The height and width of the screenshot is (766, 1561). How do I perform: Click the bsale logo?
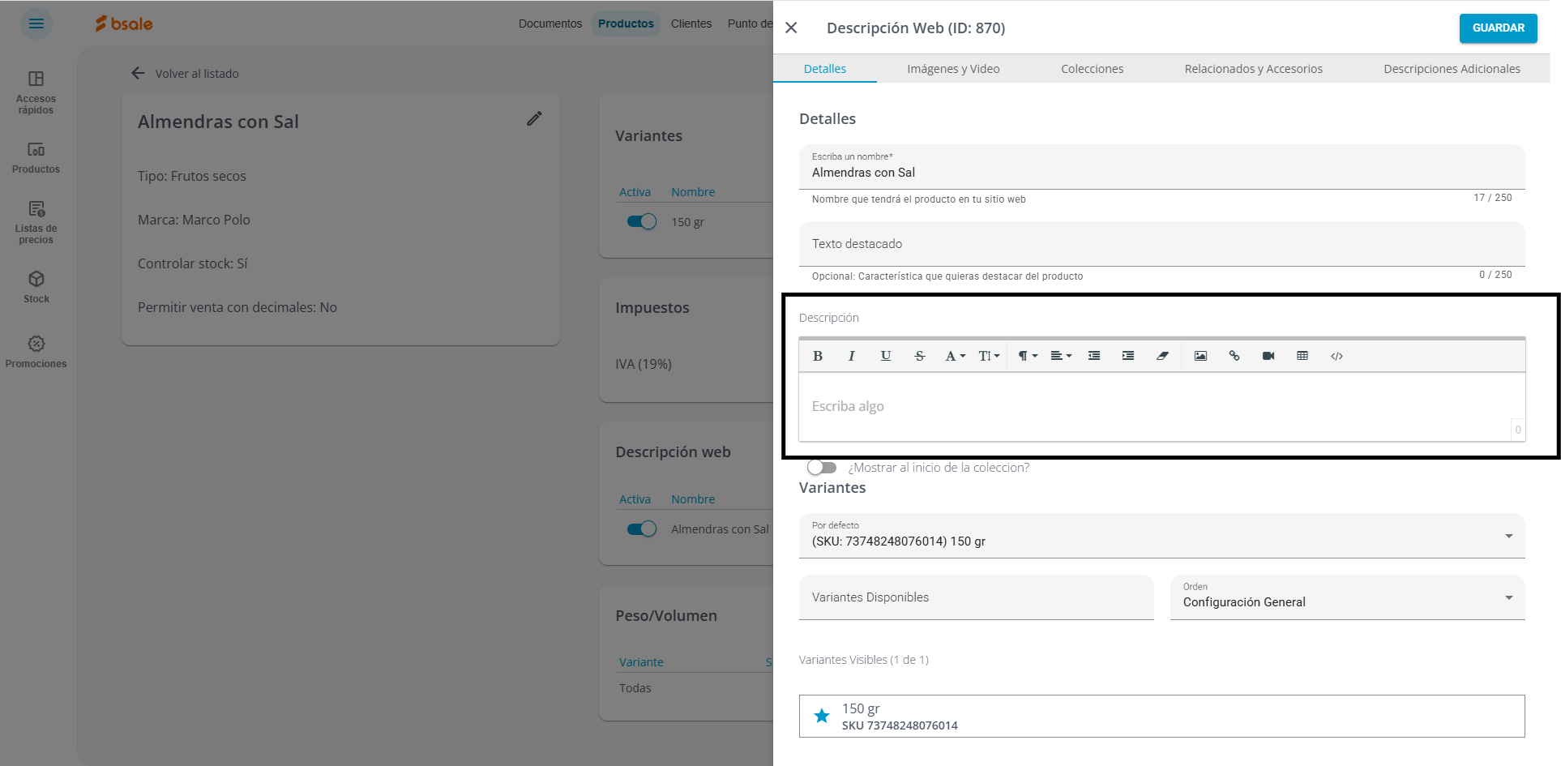[x=124, y=24]
